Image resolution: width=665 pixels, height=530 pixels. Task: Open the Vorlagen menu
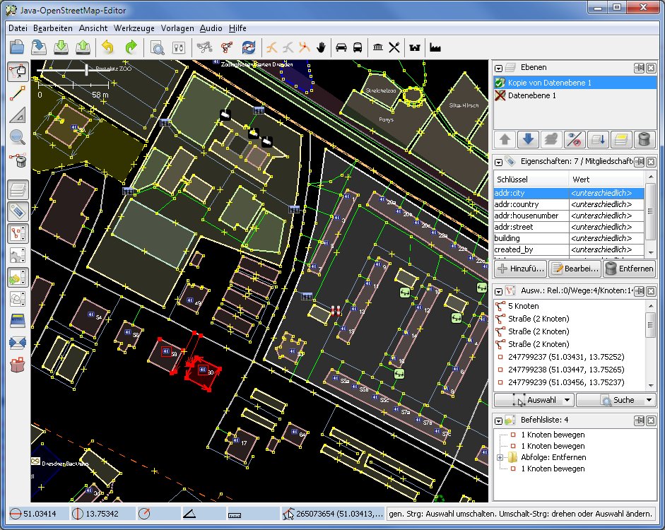(177, 28)
